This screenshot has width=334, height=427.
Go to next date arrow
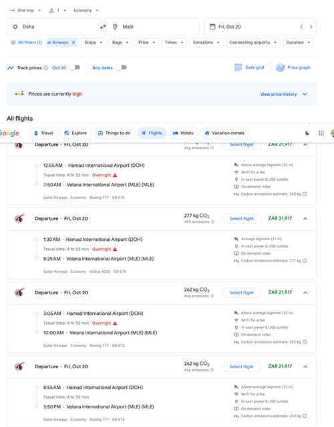pos(311,27)
